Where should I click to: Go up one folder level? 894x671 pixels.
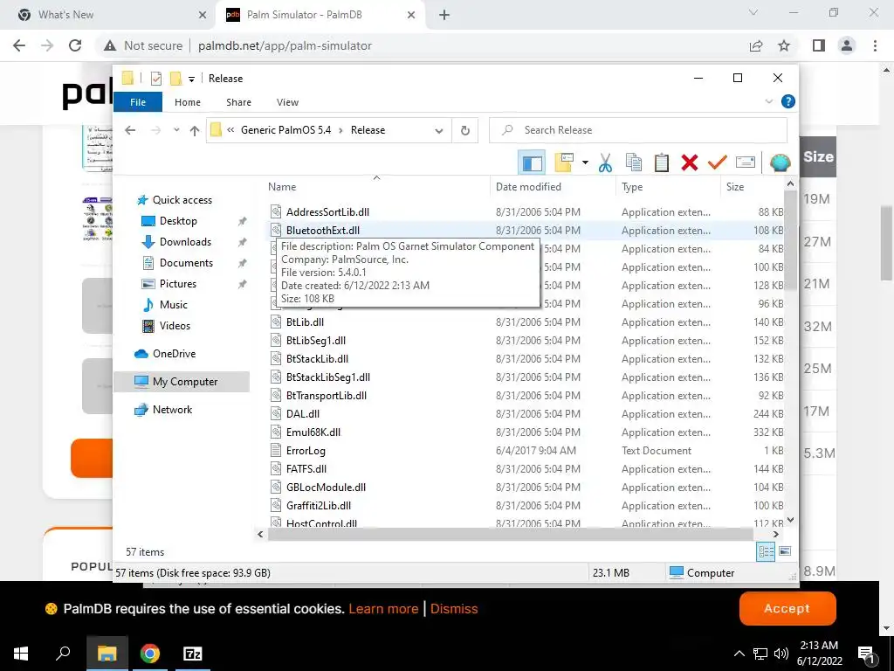(195, 131)
